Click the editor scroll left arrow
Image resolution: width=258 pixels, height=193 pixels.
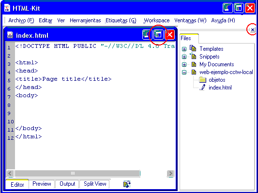point(10,174)
